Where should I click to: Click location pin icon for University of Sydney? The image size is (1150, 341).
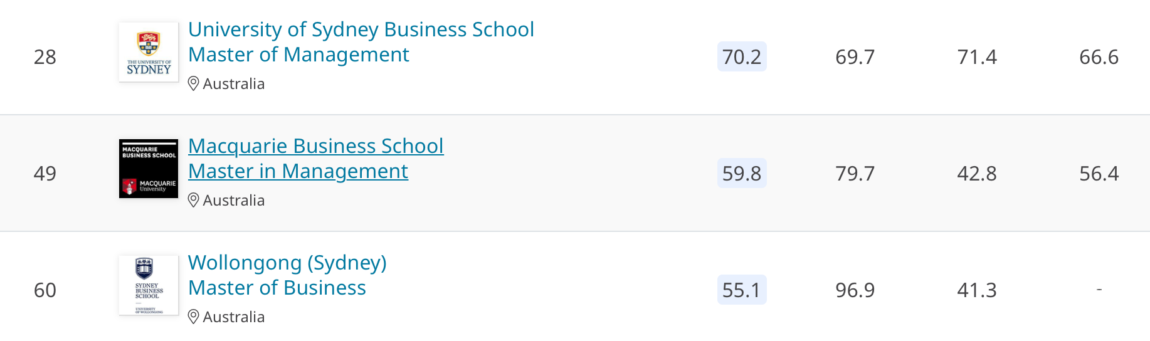(194, 83)
